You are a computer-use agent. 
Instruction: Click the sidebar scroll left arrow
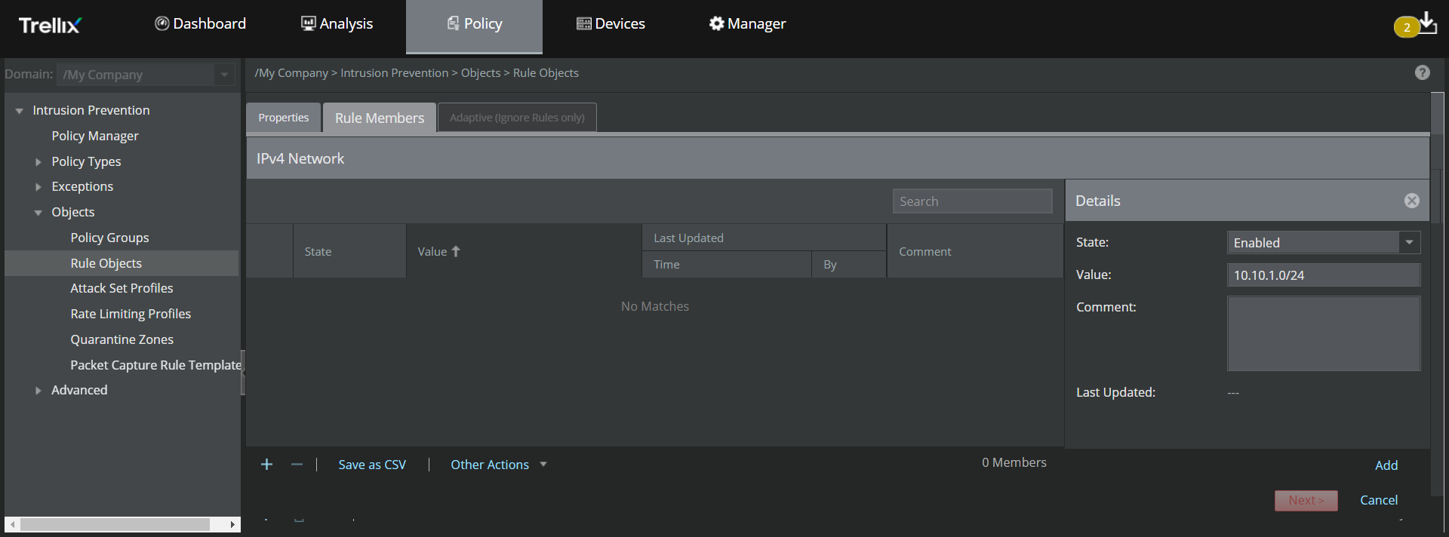12,524
